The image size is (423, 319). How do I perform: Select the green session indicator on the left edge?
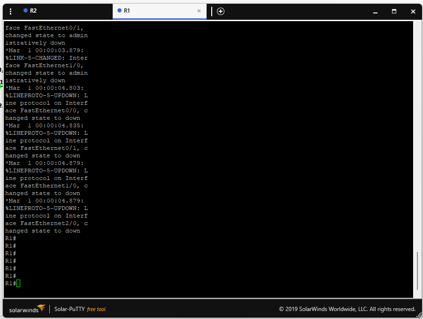(x=1, y=86)
